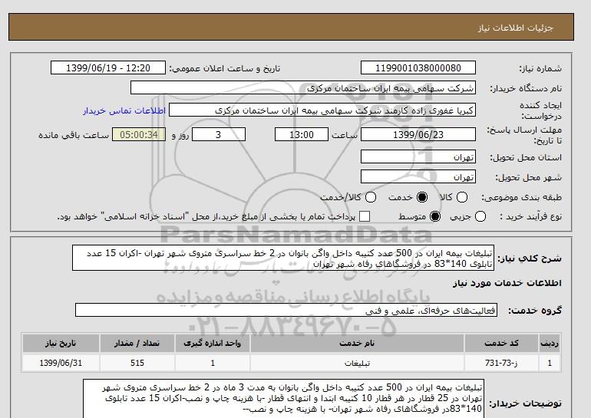
Task: Click the delivery city field تهران
Action: tap(418, 176)
